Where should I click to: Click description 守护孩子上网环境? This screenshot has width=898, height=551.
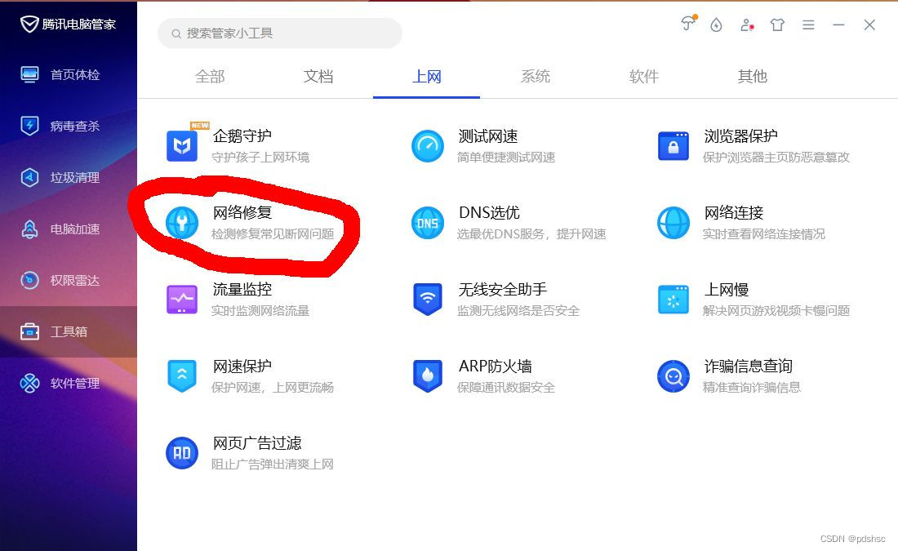point(260,157)
